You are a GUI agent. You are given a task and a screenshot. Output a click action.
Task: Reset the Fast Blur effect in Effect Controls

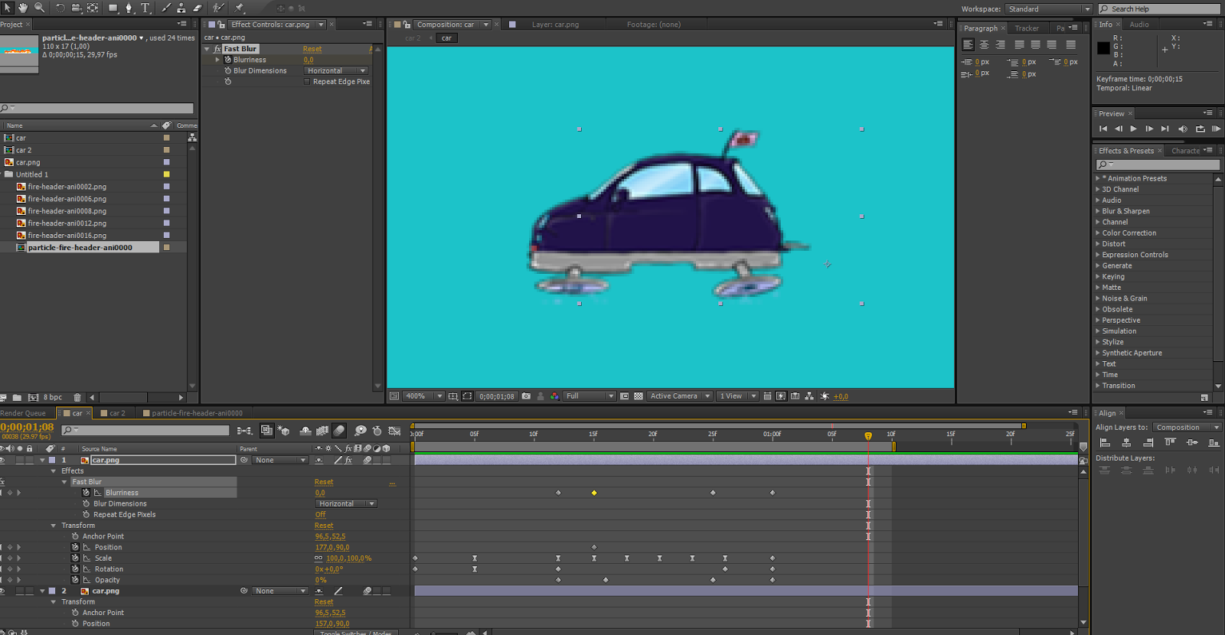(x=312, y=49)
